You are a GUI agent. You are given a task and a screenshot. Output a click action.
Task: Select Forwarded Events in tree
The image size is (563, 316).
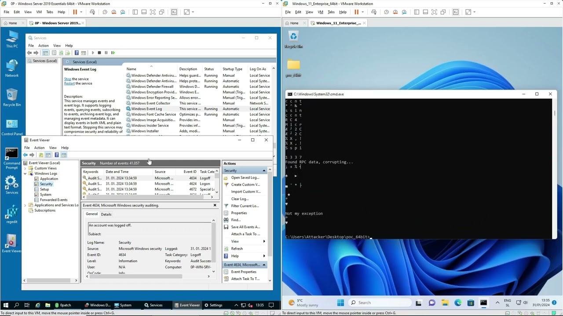click(54, 200)
